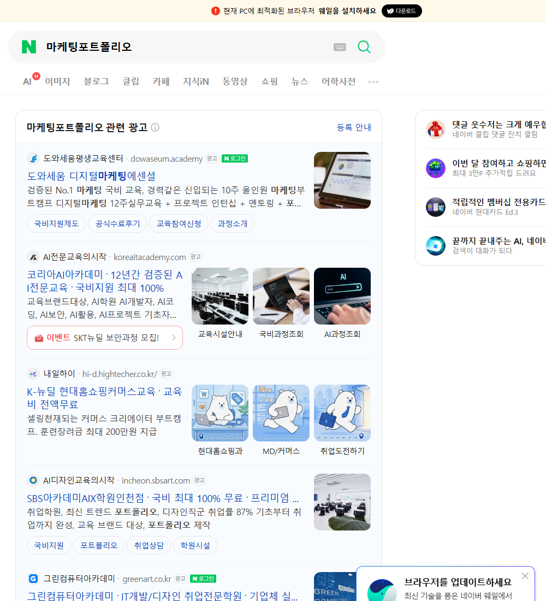
Task: Click the 광고 badge next to koreaitacademy.com
Action: coord(195,257)
